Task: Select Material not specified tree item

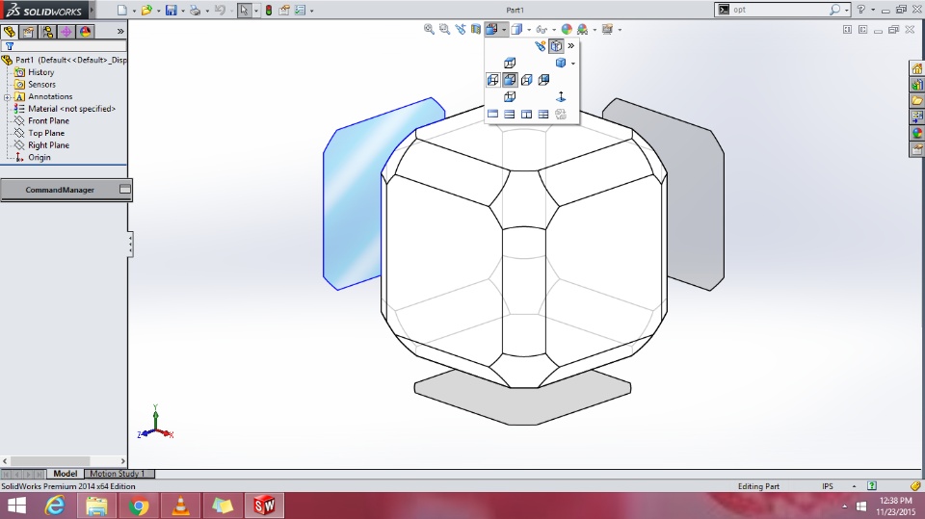Action: coord(65,109)
